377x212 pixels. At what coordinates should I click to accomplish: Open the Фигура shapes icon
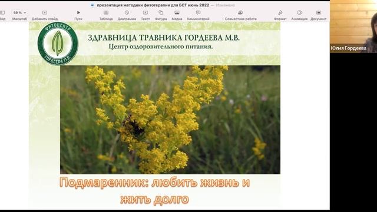point(161,12)
